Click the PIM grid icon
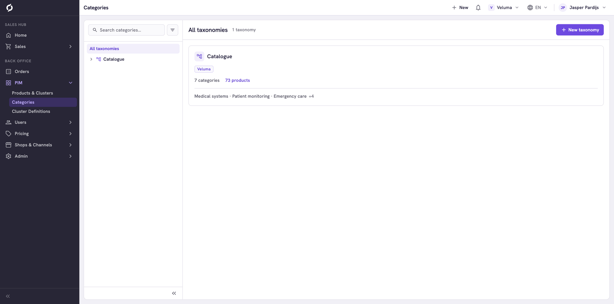The height and width of the screenshot is (304, 614). [8, 83]
